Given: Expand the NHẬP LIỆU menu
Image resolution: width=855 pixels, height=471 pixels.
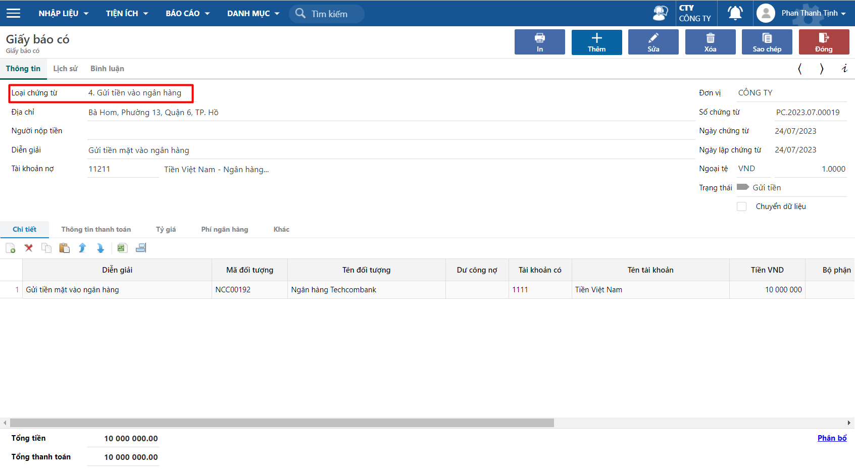Looking at the screenshot, I should pos(64,13).
